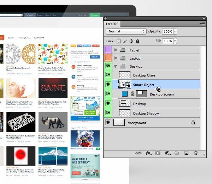Viewport: 212px width, 184px height.
Task: Lock all layer attributes
Action: tap(138, 41)
